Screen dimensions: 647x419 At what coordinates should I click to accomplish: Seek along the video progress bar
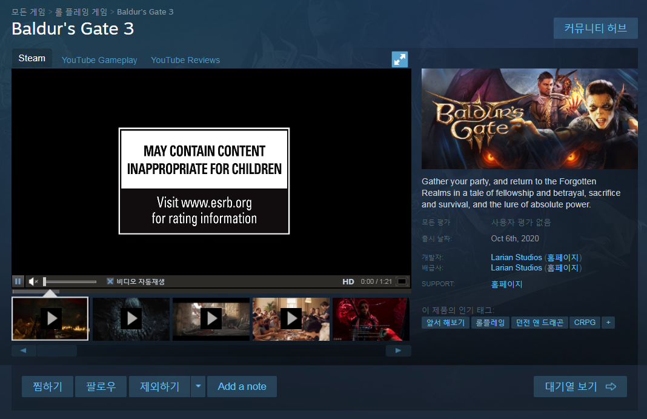point(211,292)
